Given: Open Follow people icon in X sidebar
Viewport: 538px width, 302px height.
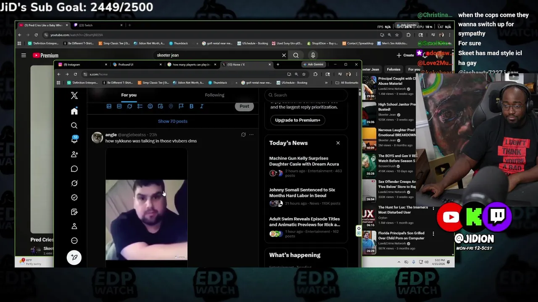Looking at the screenshot, I should point(74,154).
